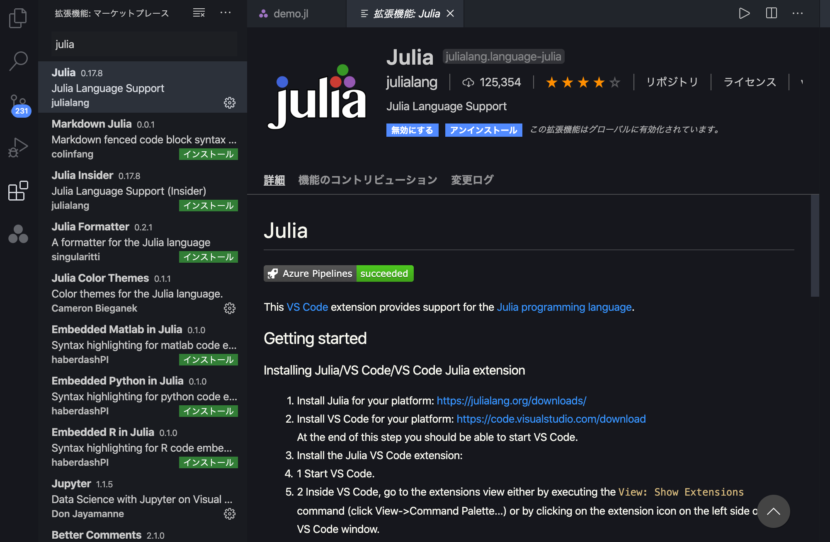Open the 詳細 details tab
This screenshot has width=830, height=542.
(x=274, y=180)
